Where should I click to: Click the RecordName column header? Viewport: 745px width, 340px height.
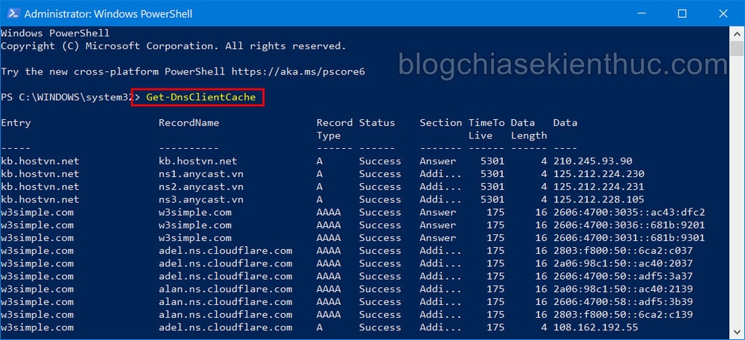pos(189,123)
